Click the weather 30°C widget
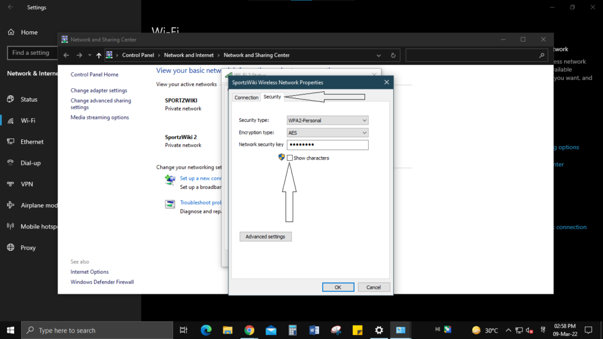603x339 pixels. point(485,330)
